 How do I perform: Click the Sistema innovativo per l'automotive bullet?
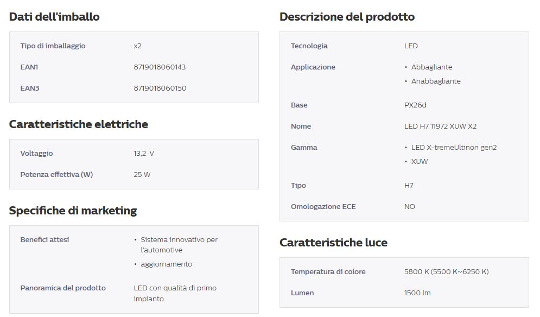coord(179,245)
